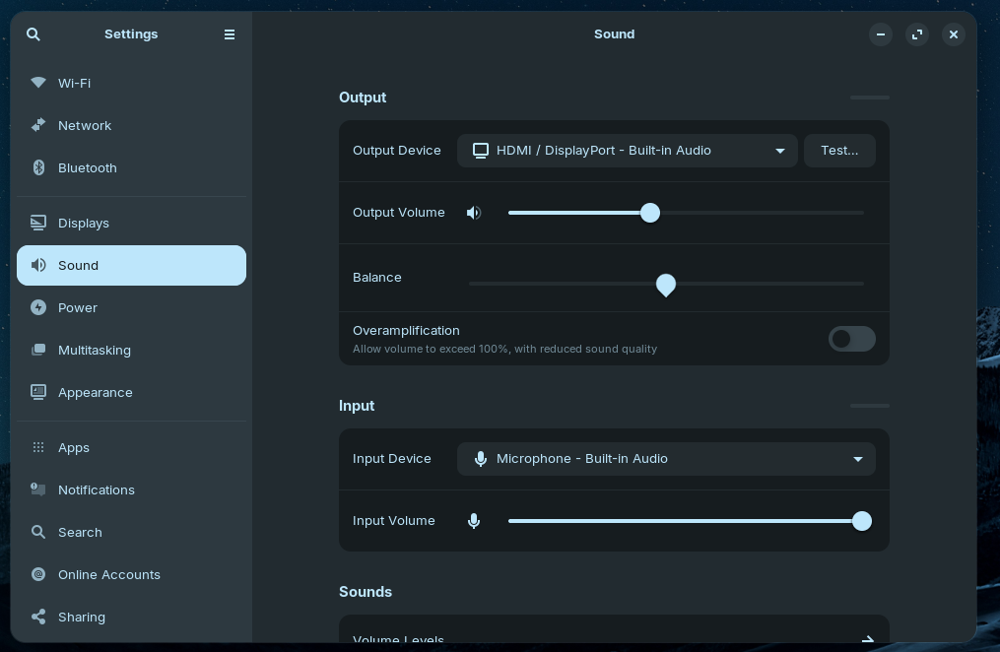Screen dimensions: 1000x652
Task: Mute input using the microphone icon
Action: pos(474,521)
